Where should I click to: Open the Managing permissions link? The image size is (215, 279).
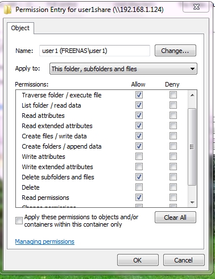tap(45, 241)
